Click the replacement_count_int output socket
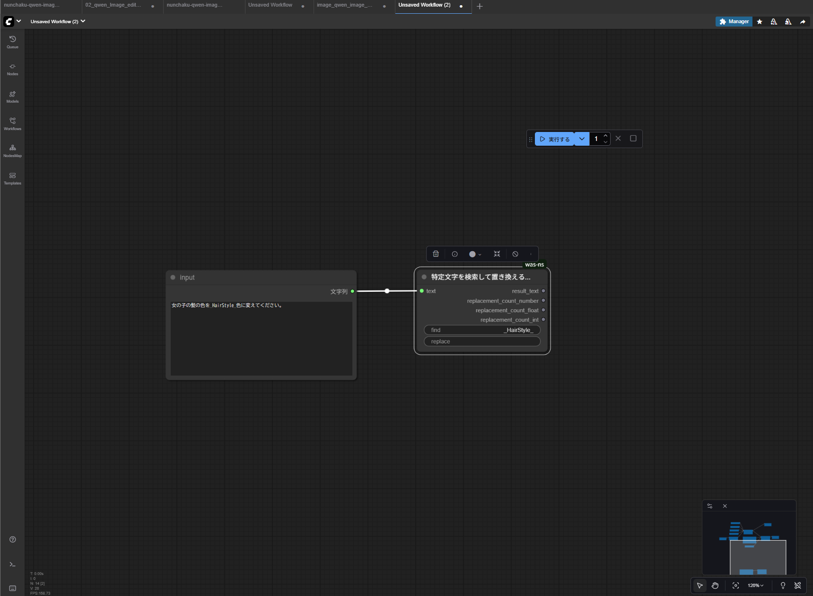This screenshot has height=596, width=813. 543,319
